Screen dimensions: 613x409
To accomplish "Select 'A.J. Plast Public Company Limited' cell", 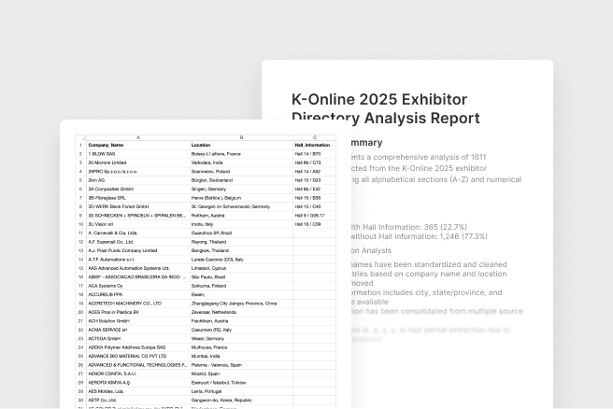I will (x=138, y=250).
